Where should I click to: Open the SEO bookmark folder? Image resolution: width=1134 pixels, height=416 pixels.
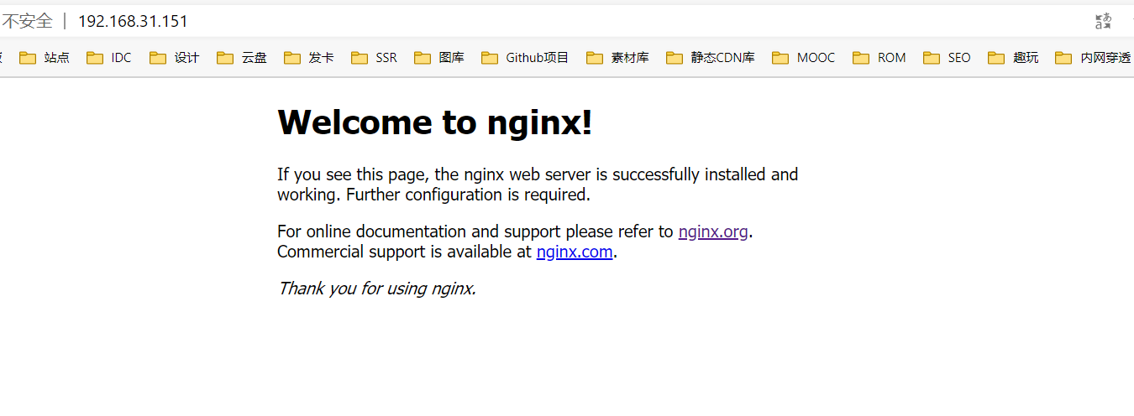947,58
